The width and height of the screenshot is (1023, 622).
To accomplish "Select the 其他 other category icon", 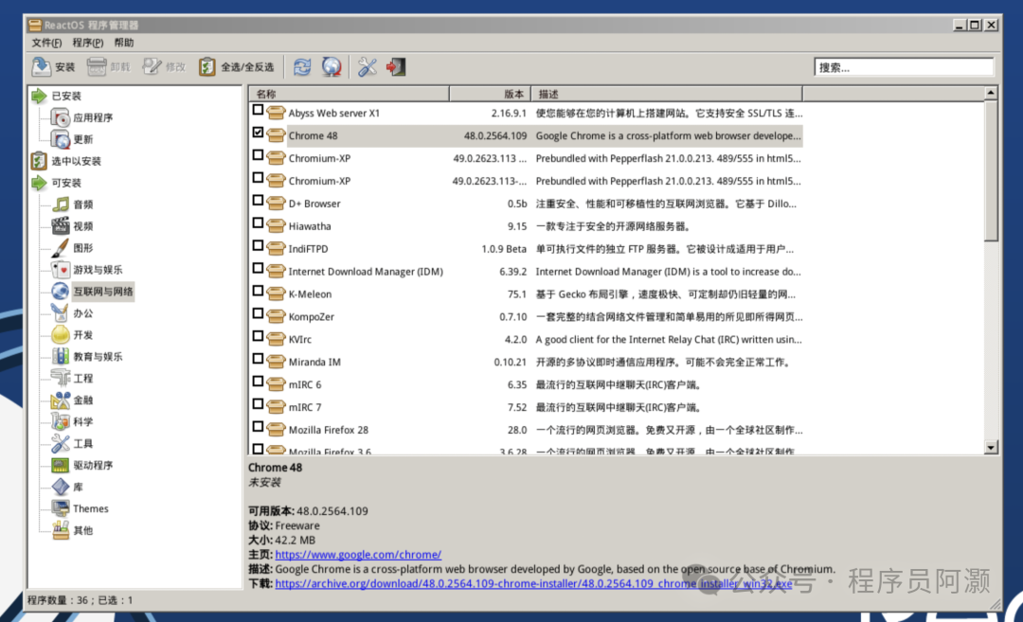I will [61, 530].
